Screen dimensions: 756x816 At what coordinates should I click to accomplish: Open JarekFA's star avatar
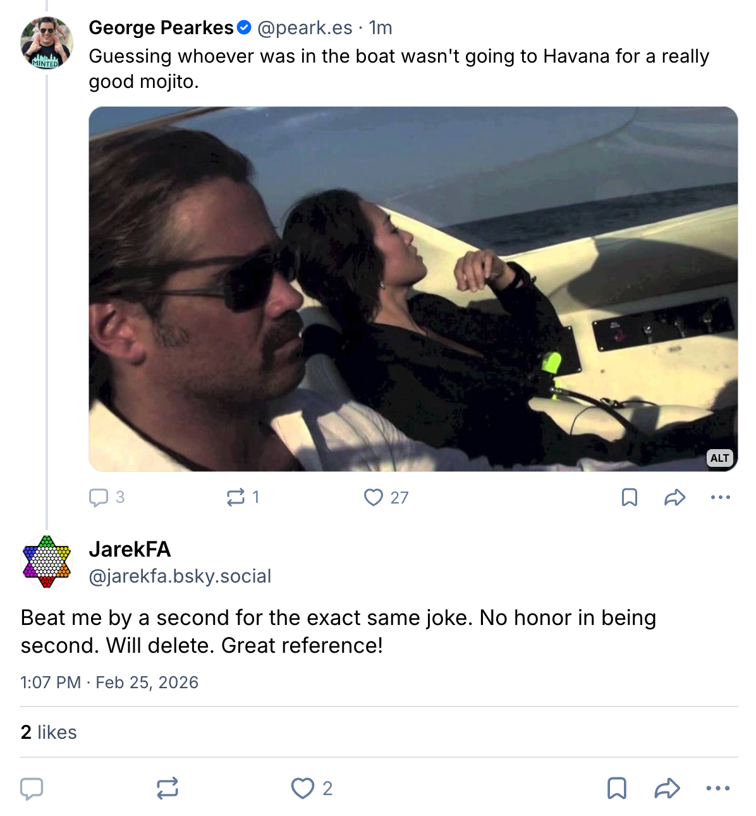pyautogui.click(x=47, y=562)
